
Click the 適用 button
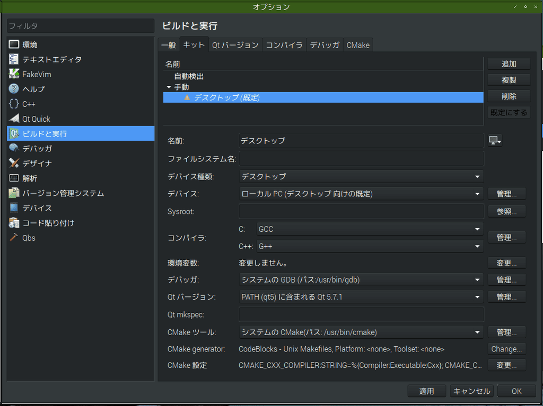pyautogui.click(x=426, y=391)
